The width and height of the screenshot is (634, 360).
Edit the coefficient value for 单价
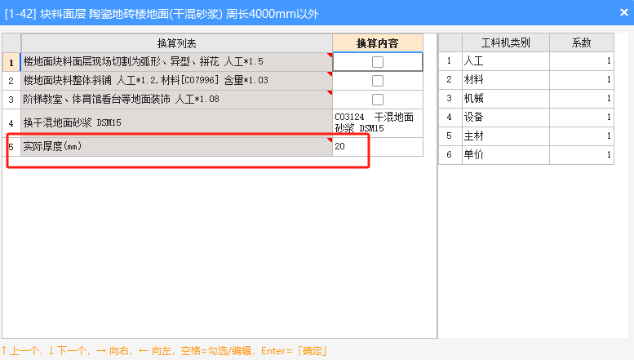point(582,154)
